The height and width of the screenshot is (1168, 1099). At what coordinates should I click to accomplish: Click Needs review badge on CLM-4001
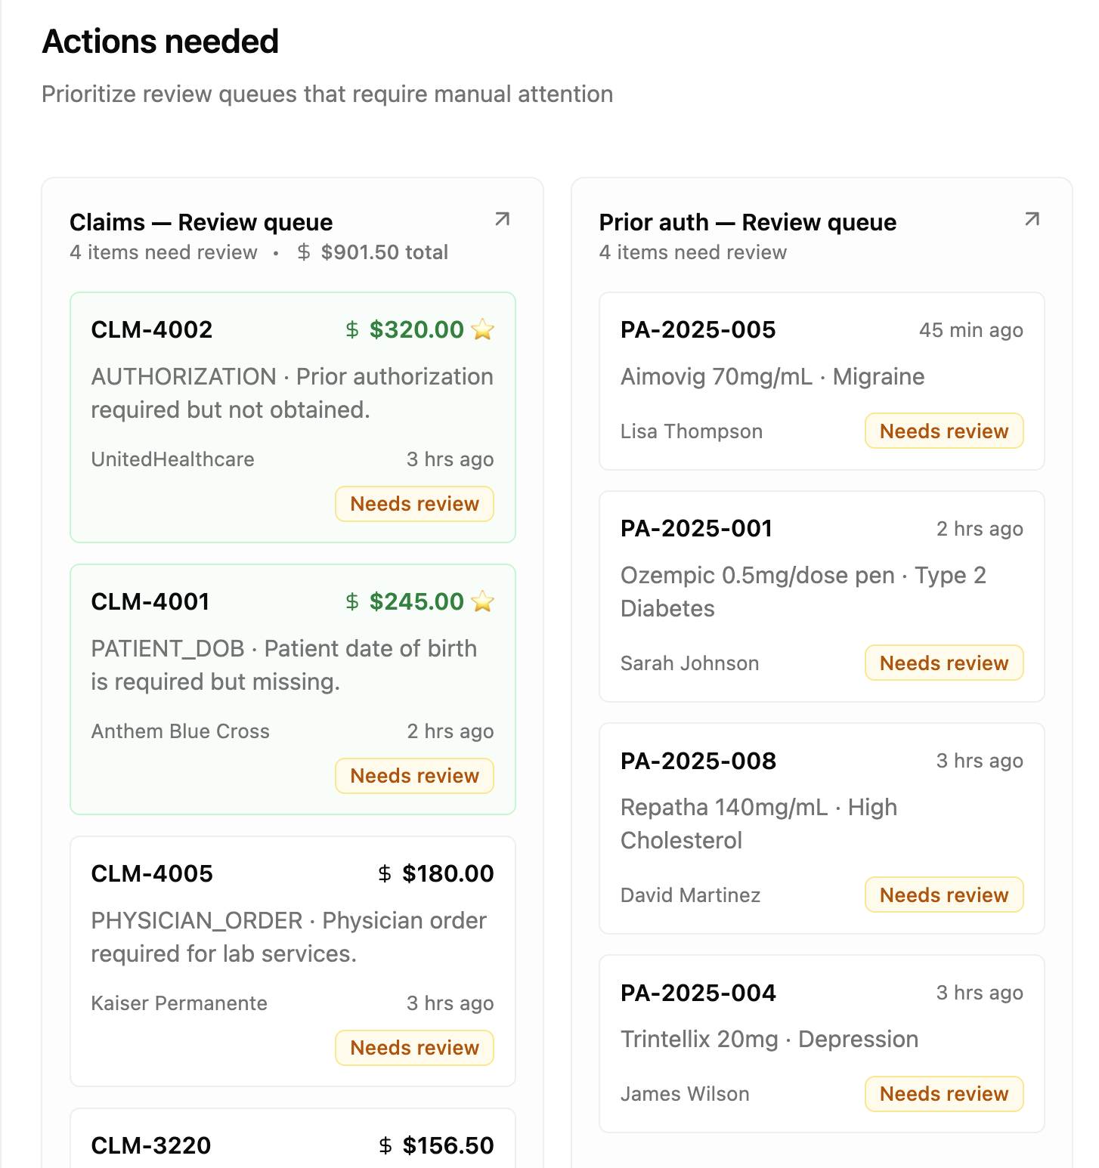[x=414, y=776]
